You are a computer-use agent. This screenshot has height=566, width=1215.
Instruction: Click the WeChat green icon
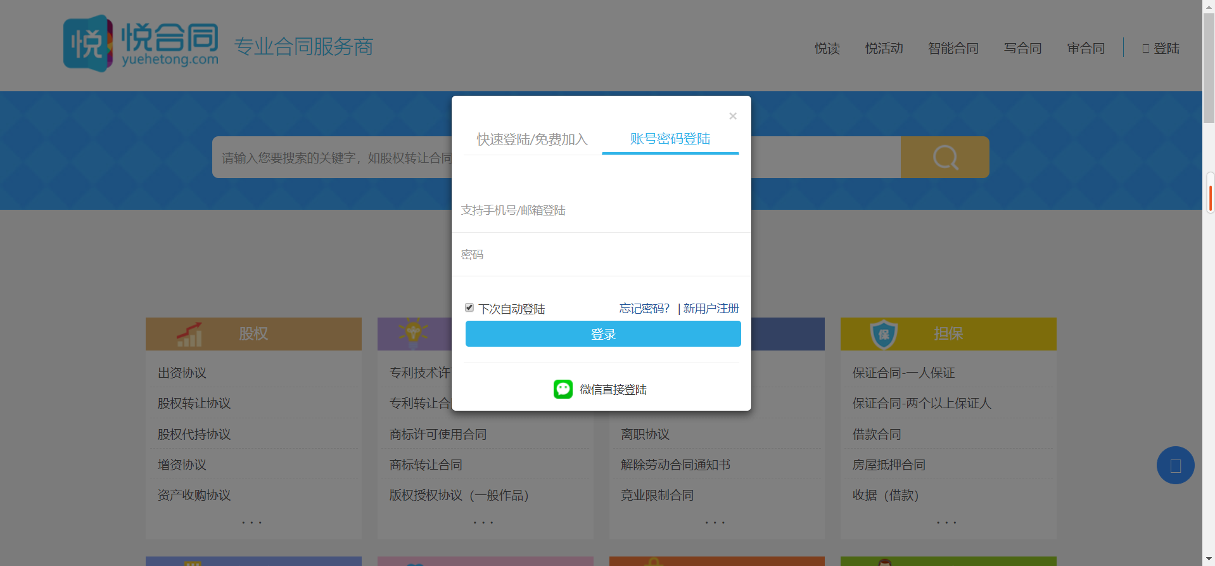pos(563,389)
